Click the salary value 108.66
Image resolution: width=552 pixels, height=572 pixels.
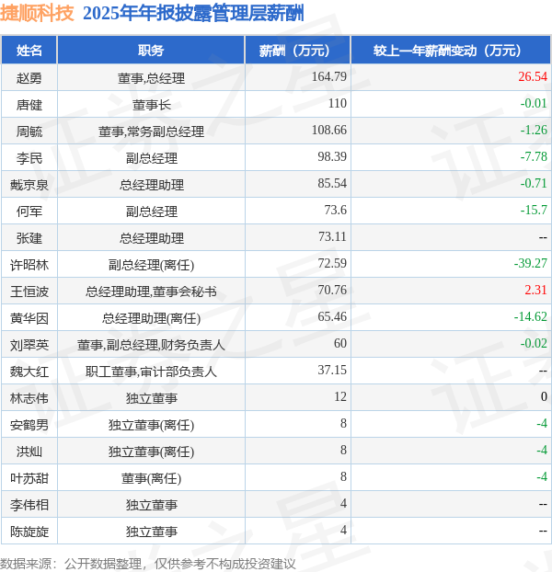[329, 130]
